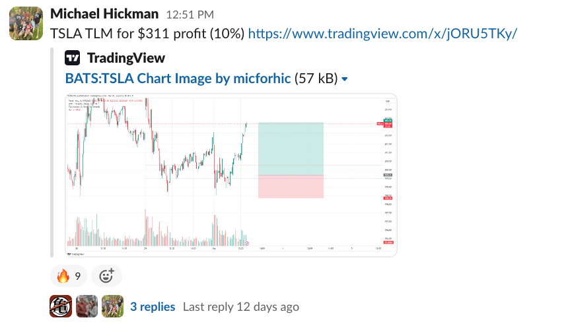Open the 3 replies thread

click(153, 307)
